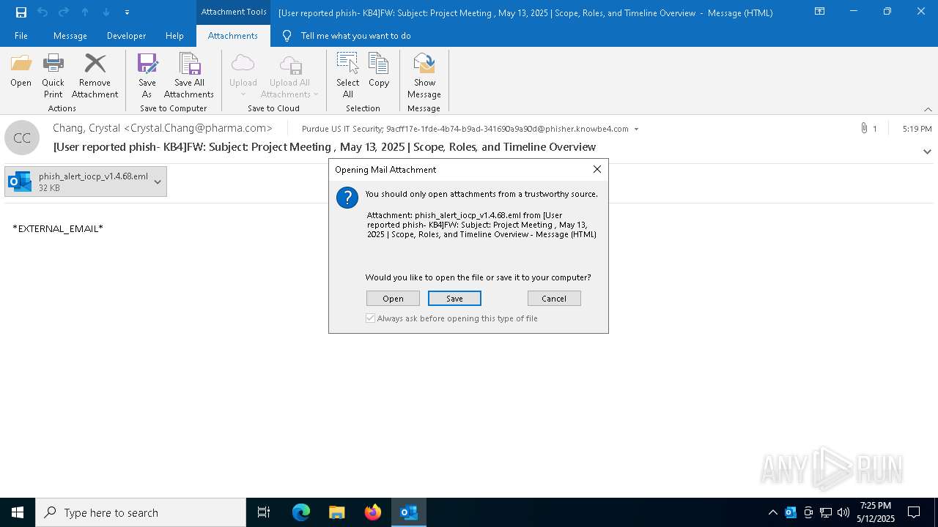
Task: Click the Save icon in the quick access toolbar
Action: pyautogui.click(x=21, y=12)
